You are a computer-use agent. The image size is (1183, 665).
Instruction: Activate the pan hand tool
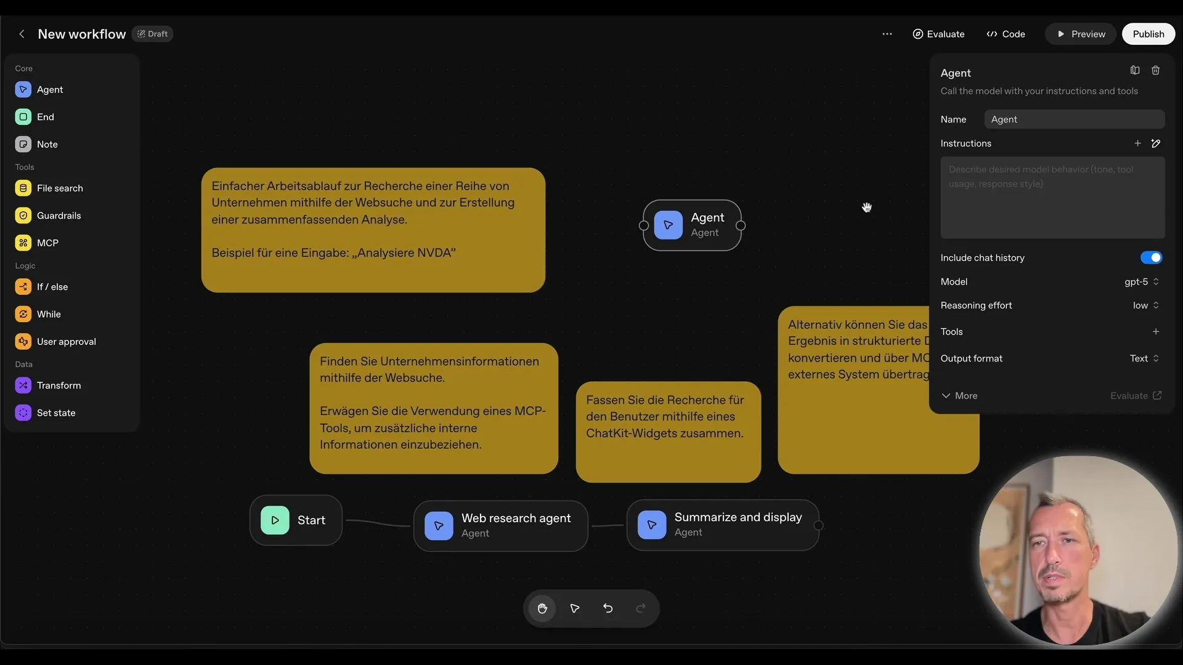[542, 608]
